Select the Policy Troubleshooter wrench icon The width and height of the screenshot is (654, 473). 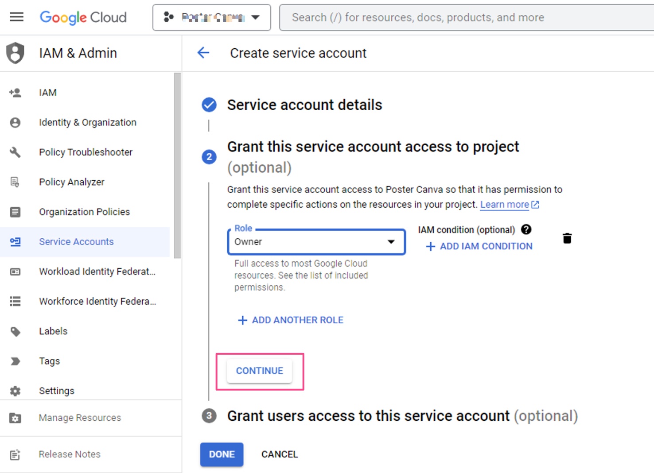click(15, 152)
